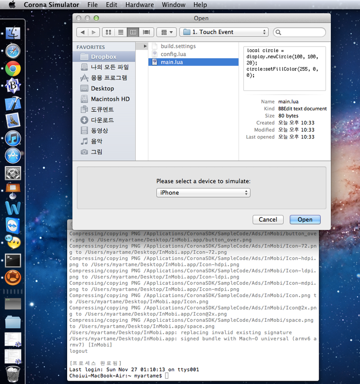
Task: Open Finder from the Dock
Action: tap(13, 33)
